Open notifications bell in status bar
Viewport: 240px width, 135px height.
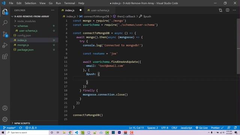pyautogui.click(x=235, y=128)
